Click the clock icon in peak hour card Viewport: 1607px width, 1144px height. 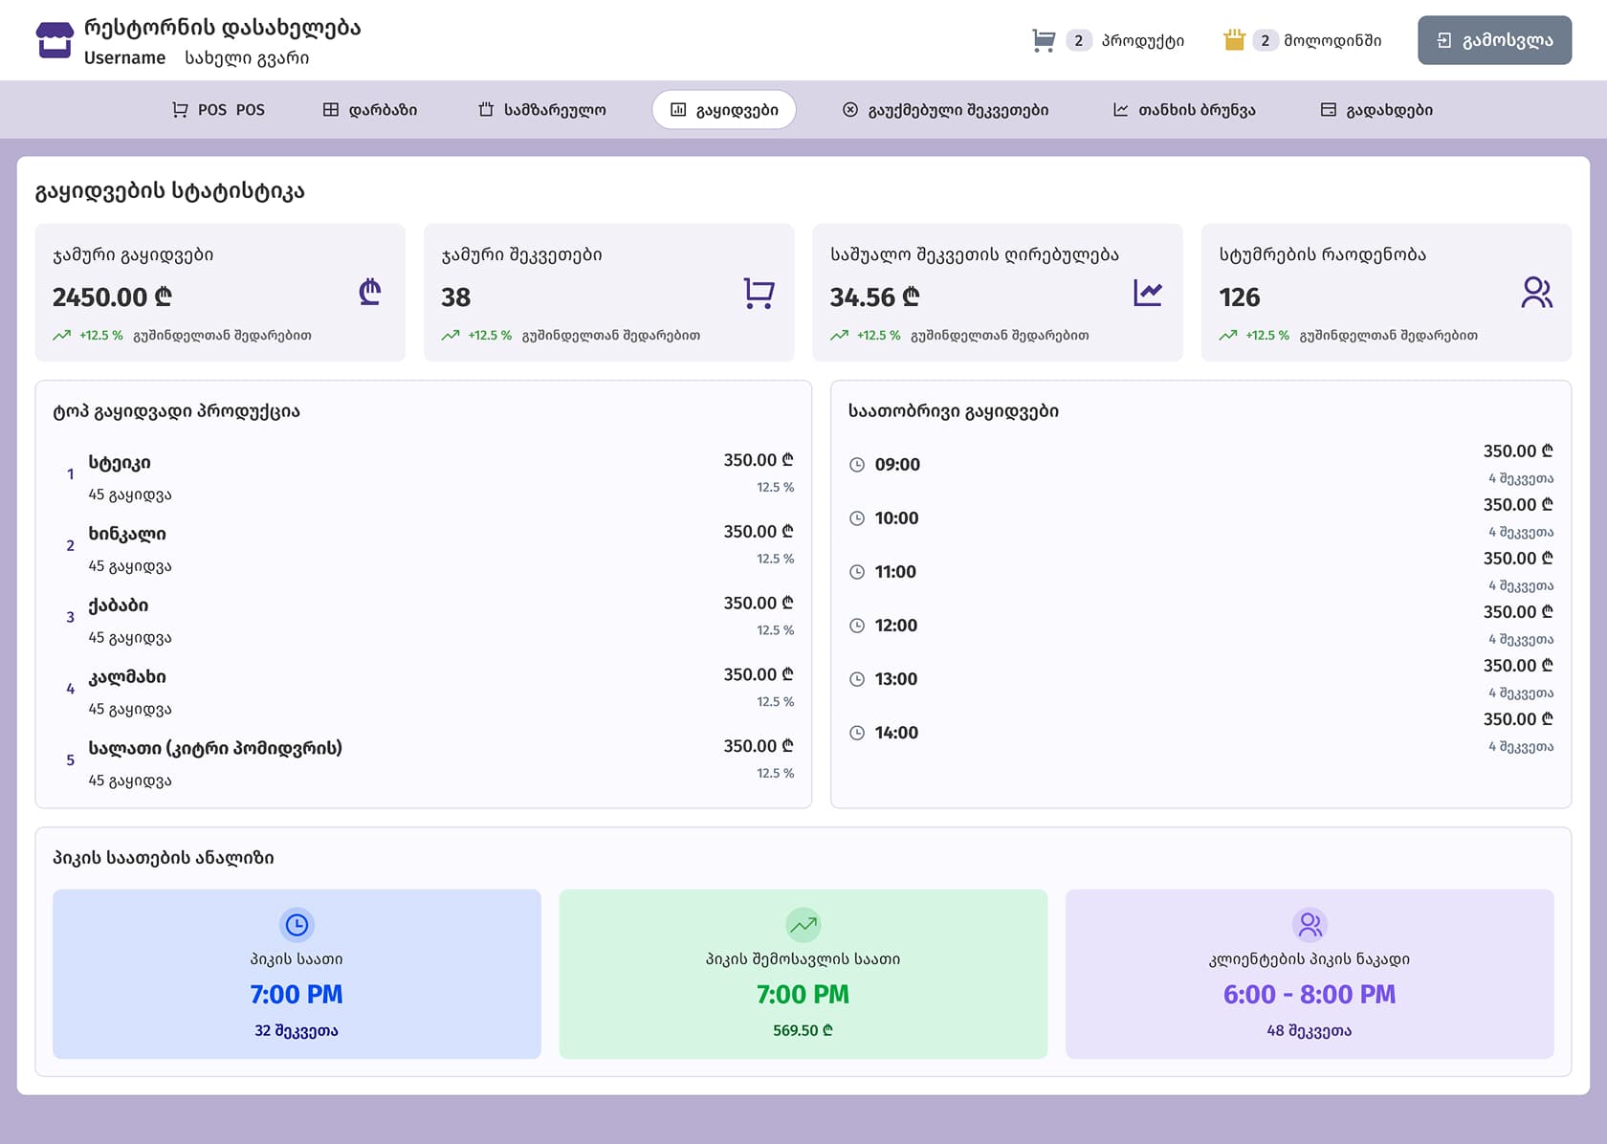[297, 925]
